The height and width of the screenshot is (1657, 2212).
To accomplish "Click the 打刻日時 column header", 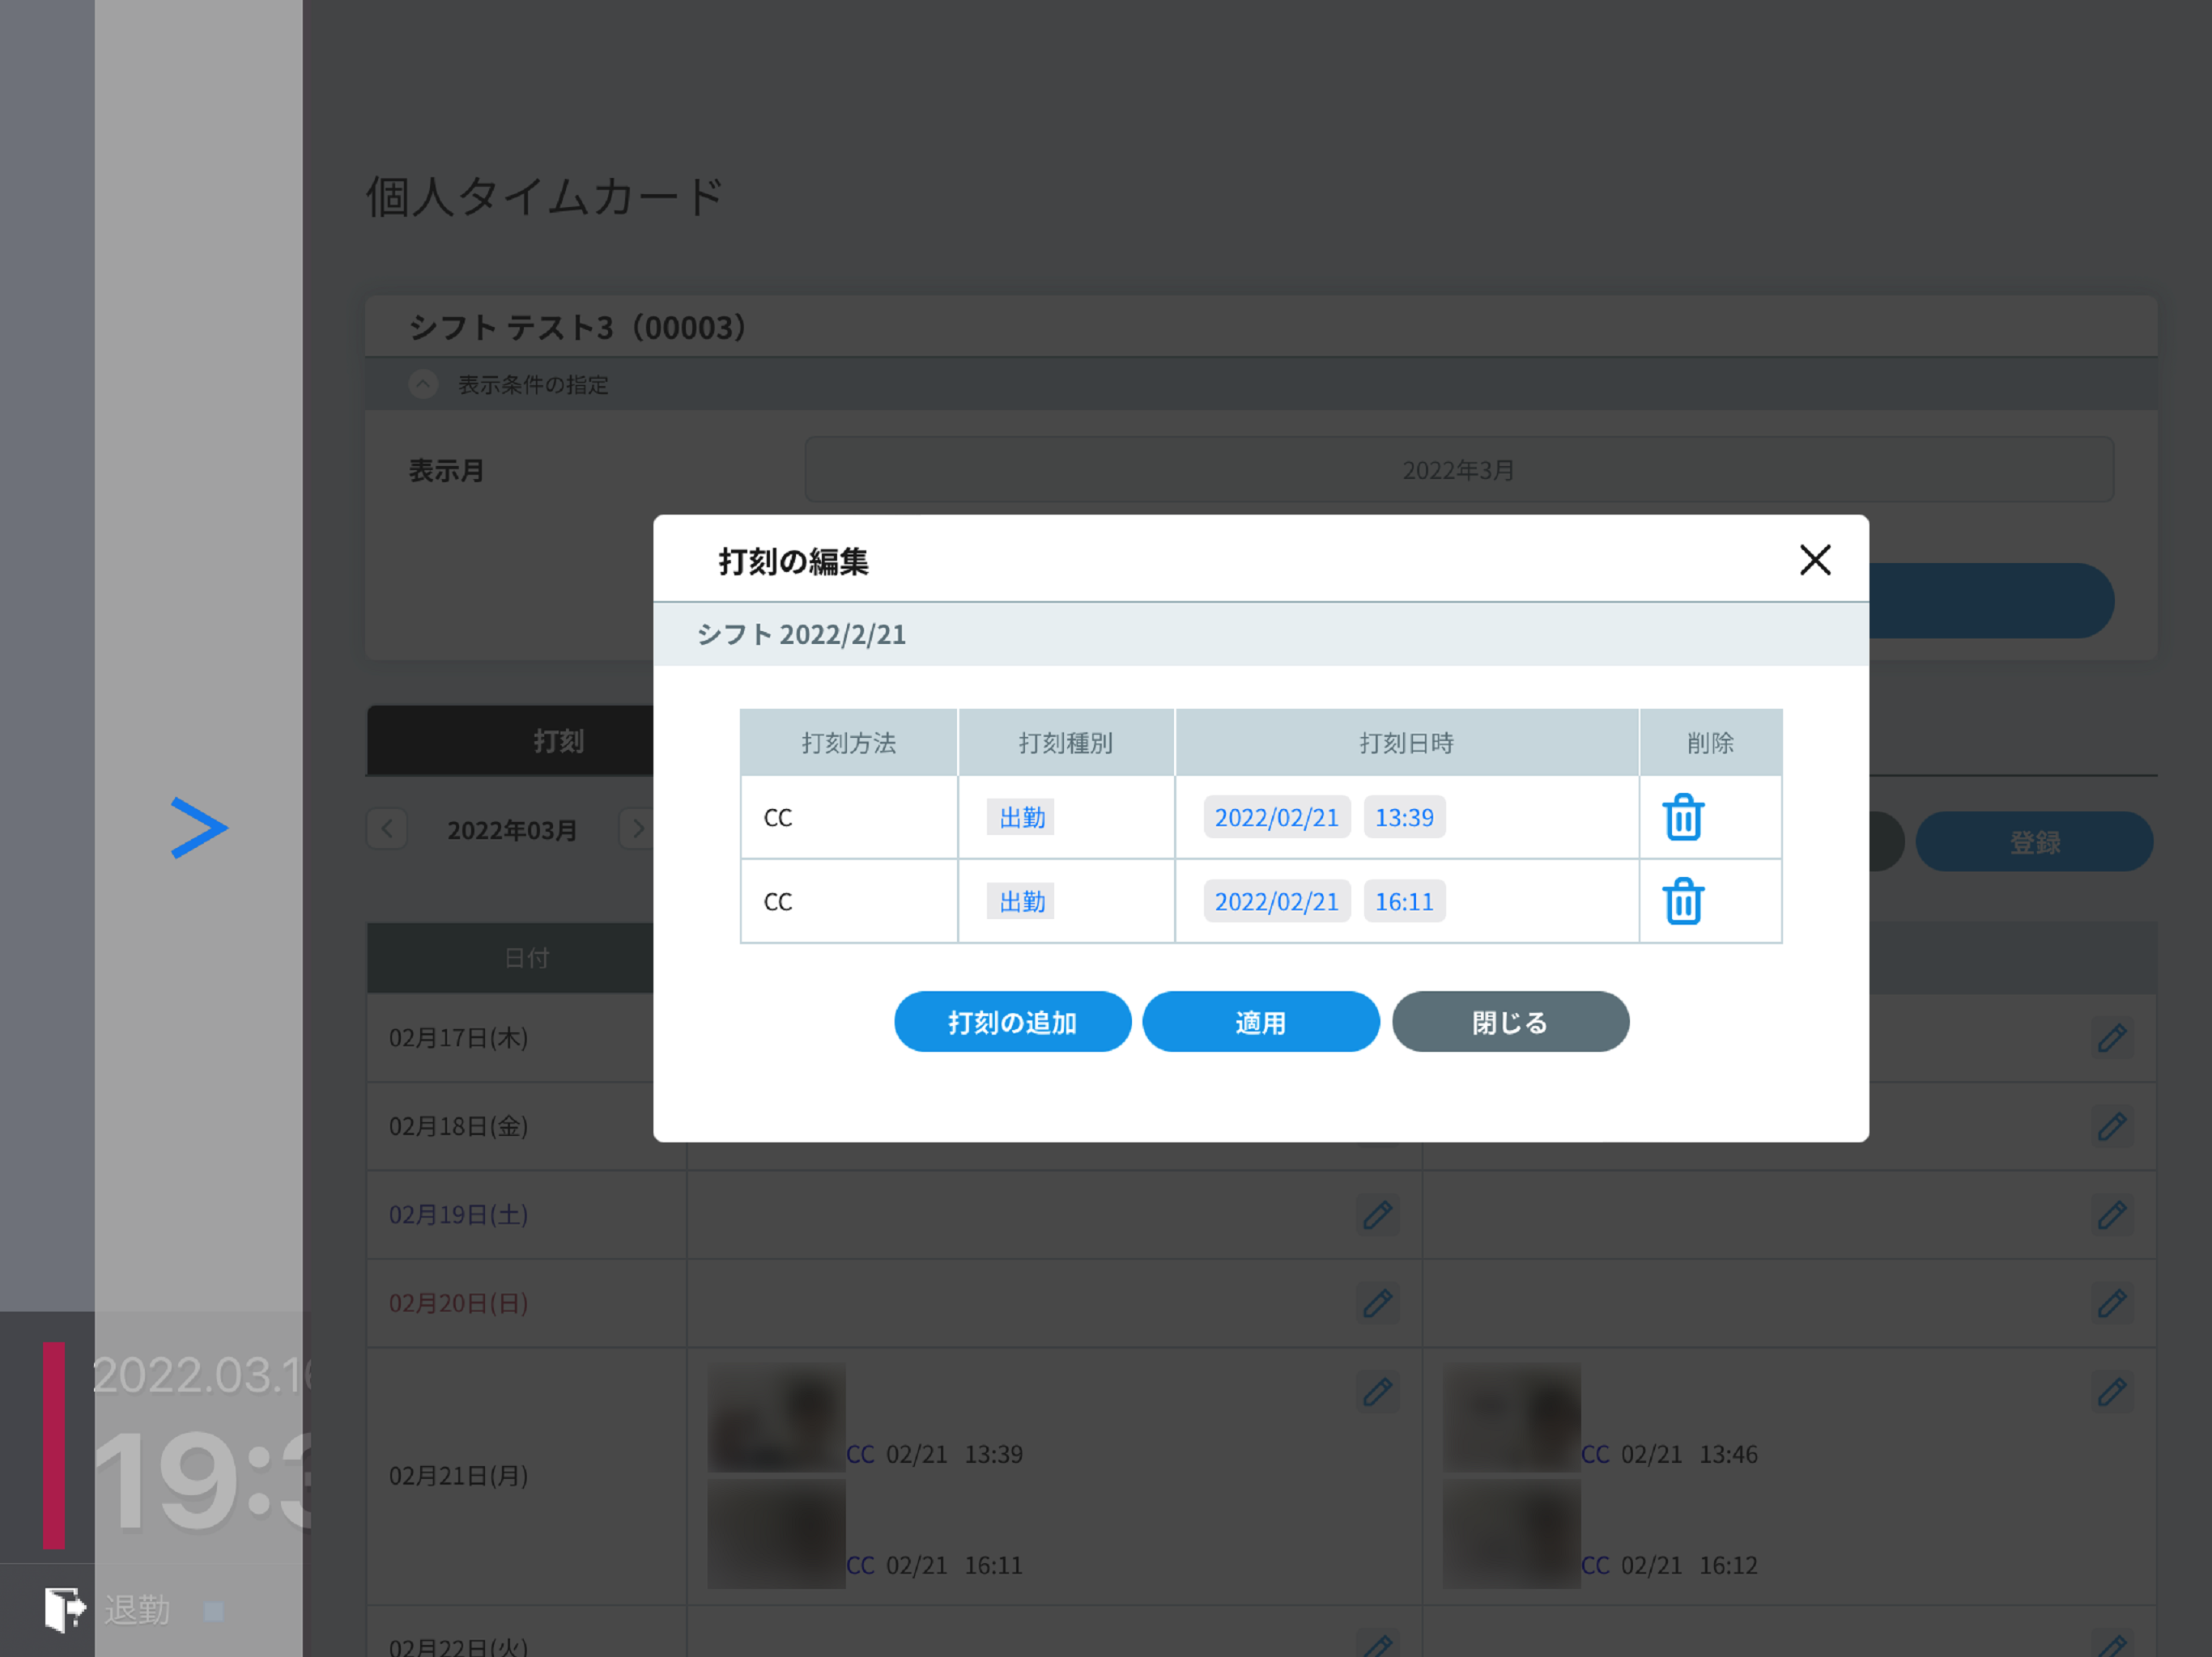I will [x=1406, y=743].
